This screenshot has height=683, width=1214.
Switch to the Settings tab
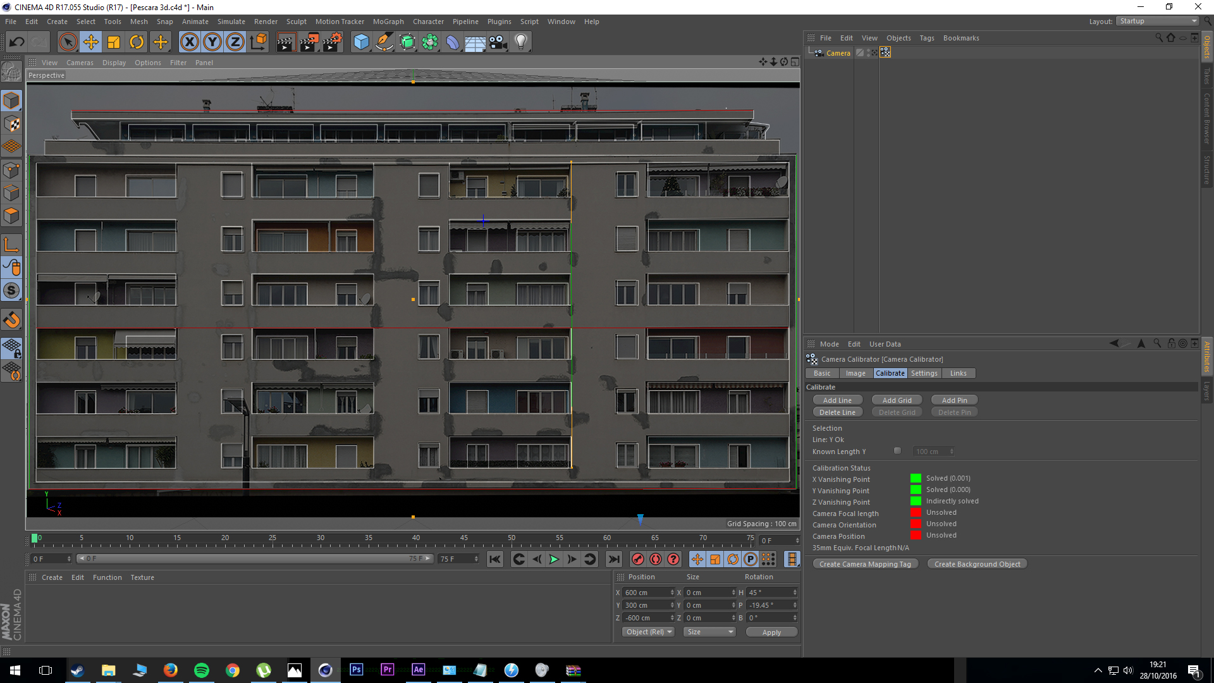(924, 373)
